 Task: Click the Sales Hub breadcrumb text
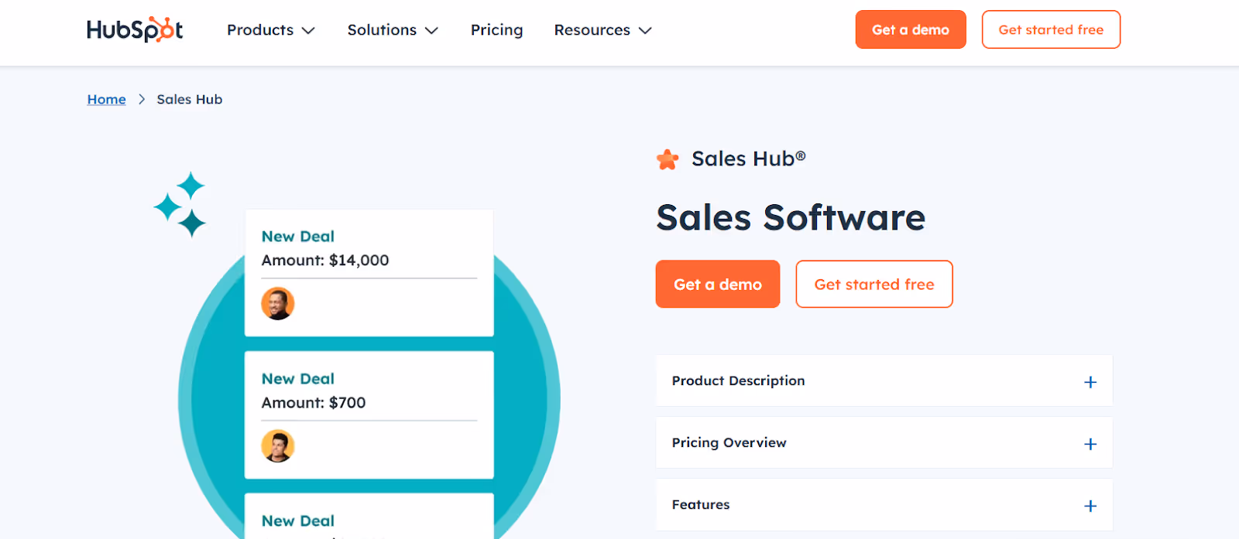tap(190, 99)
